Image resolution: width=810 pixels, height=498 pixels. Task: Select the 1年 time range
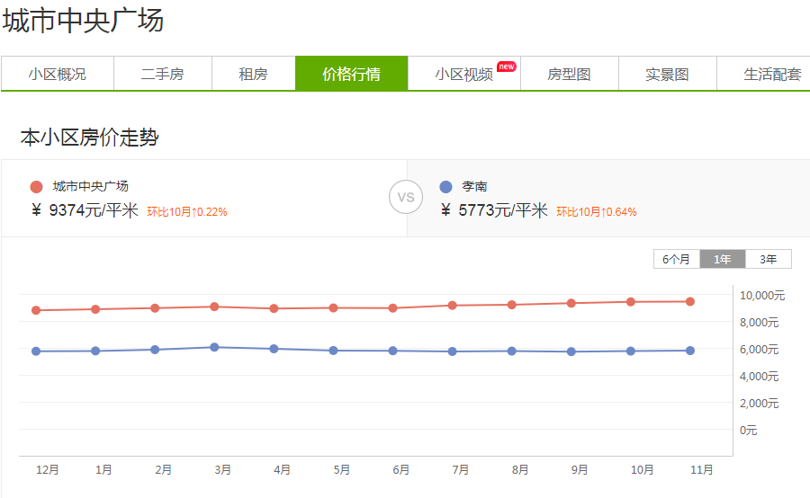click(723, 259)
